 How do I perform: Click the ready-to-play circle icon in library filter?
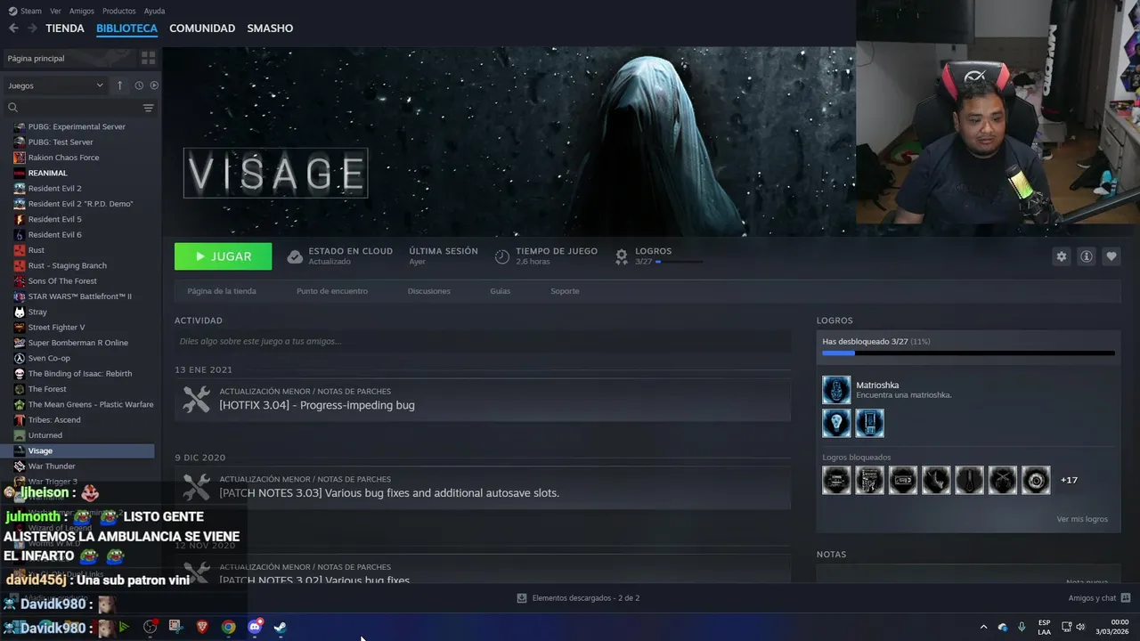pos(154,85)
